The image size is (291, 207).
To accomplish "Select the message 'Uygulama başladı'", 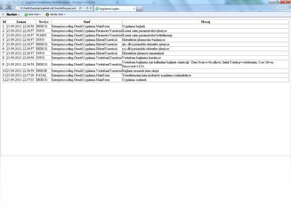I will [x=133, y=26].
